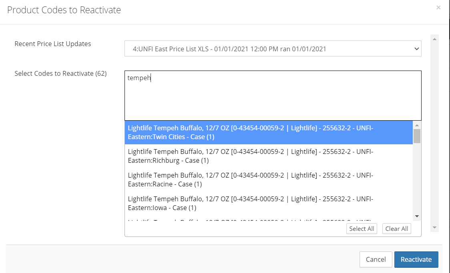Screen dimensions: 450x273
Task: Click the results list scrollbar thumb
Action: (417, 136)
